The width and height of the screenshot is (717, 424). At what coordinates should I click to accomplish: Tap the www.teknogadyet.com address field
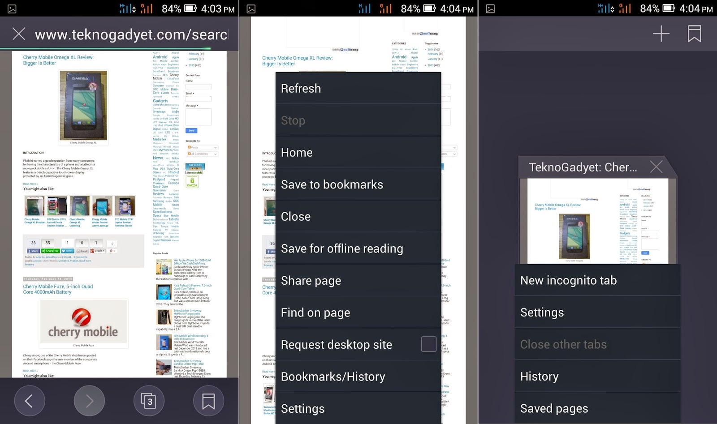click(131, 34)
